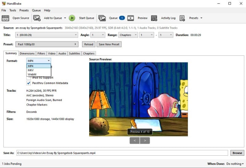Click the Preview 4 of 10 overlay
Viewport: 246px width, 168px height.
tap(140, 132)
